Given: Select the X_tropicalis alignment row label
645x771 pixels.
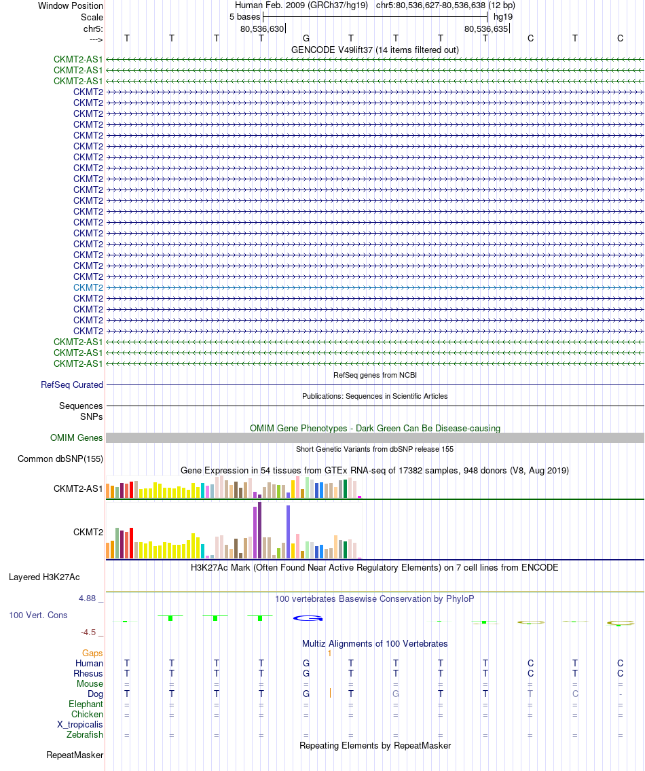Looking at the screenshot, I should pos(80,725).
